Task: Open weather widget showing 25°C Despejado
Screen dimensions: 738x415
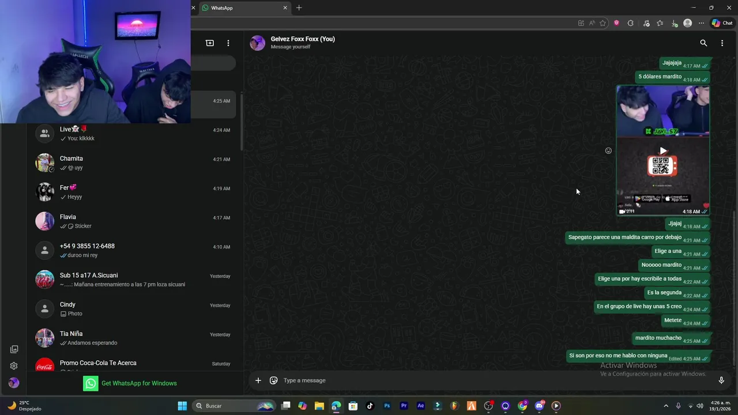Action: [x=23, y=406]
